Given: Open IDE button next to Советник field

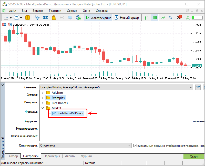Looking at the screenshot, I should 198,87.
